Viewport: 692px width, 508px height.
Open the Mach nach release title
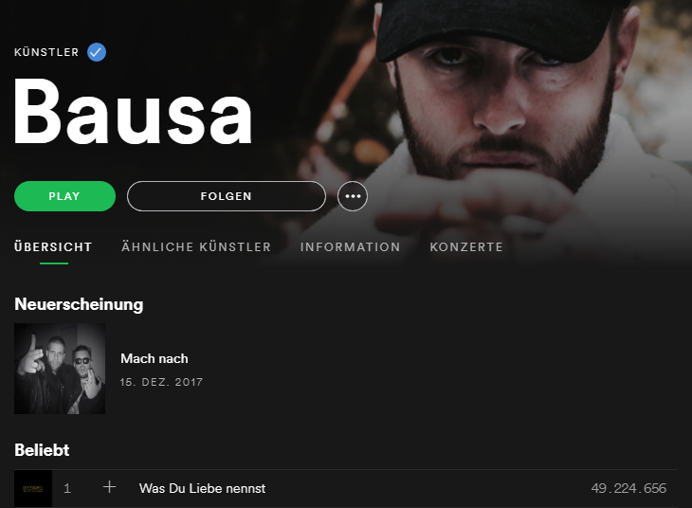click(x=155, y=358)
